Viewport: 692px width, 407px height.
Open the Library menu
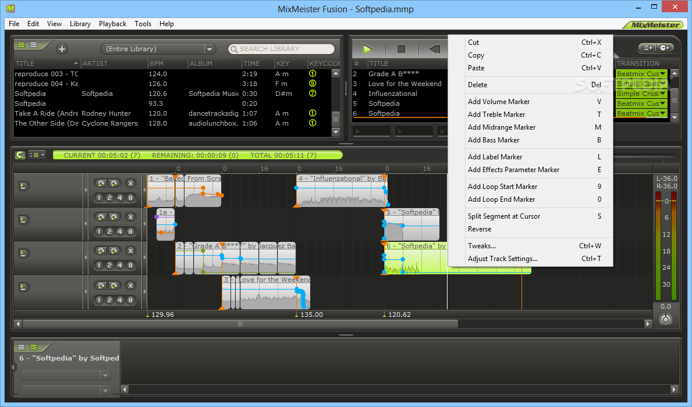tap(80, 24)
